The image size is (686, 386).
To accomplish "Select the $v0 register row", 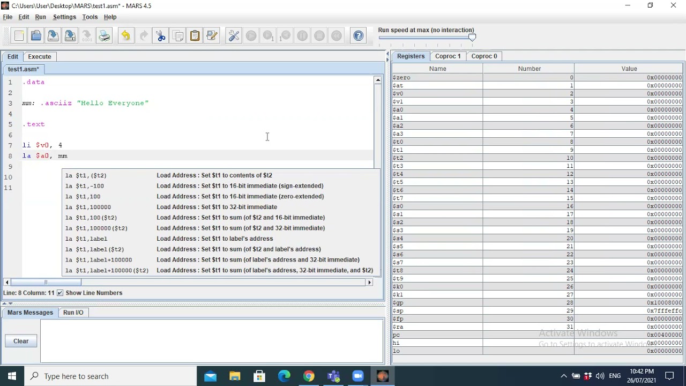I will coord(538,93).
